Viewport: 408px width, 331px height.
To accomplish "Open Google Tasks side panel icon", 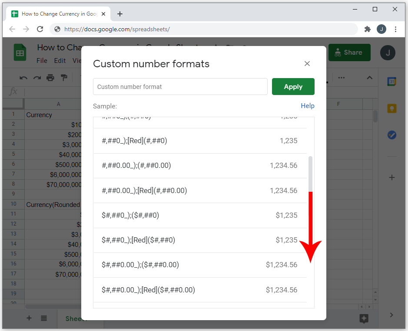I will pos(391,135).
